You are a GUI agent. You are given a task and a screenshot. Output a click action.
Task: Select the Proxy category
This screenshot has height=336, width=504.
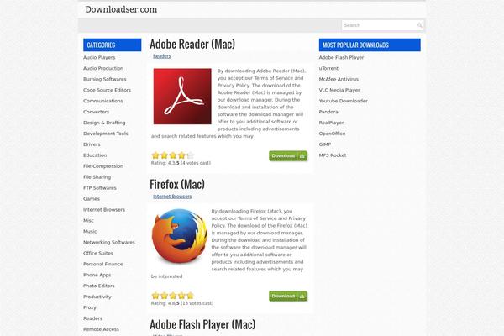(90, 307)
